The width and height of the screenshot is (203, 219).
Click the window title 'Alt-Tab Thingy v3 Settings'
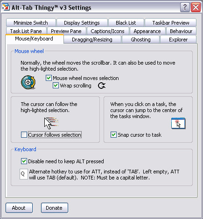click(x=51, y=7)
